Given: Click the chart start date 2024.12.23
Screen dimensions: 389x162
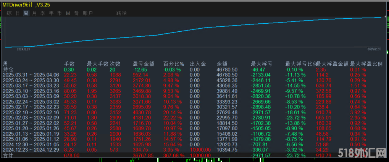Looking at the screenshot, I should coord(23,49).
